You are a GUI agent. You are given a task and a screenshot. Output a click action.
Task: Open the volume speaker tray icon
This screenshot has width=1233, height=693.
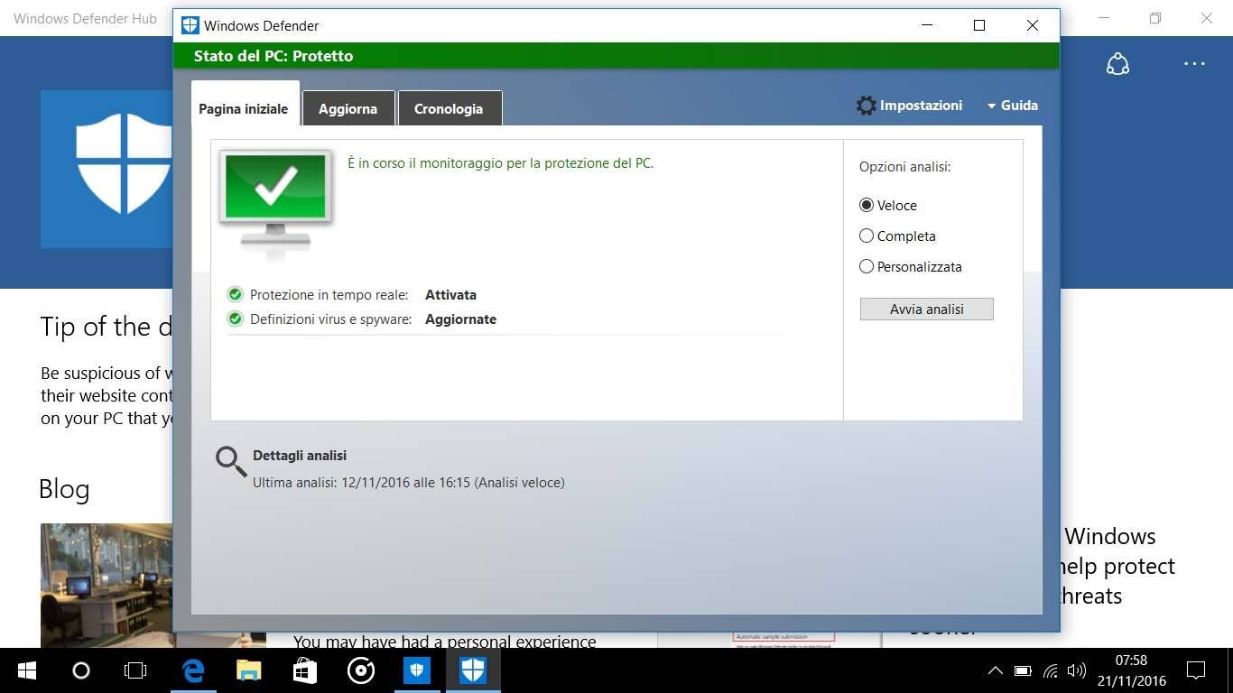1076,670
